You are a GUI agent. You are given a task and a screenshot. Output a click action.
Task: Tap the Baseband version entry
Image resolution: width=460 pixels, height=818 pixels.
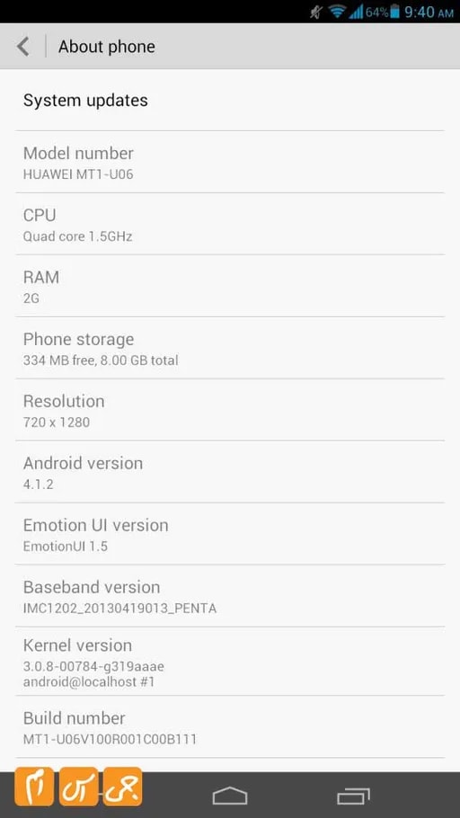230,596
